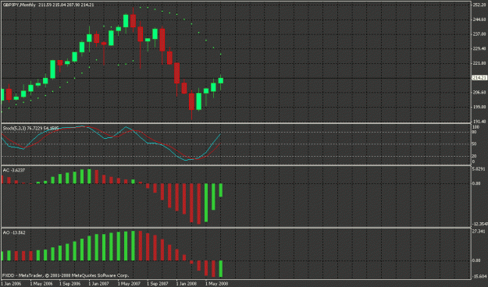The width and height of the screenshot is (488, 287).
Task: Click the 0.00 label on AC scale
Action: pos(476,183)
